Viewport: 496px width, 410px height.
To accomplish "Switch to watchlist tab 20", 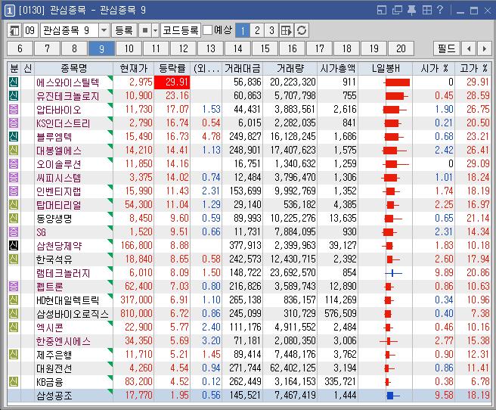I will [x=401, y=48].
